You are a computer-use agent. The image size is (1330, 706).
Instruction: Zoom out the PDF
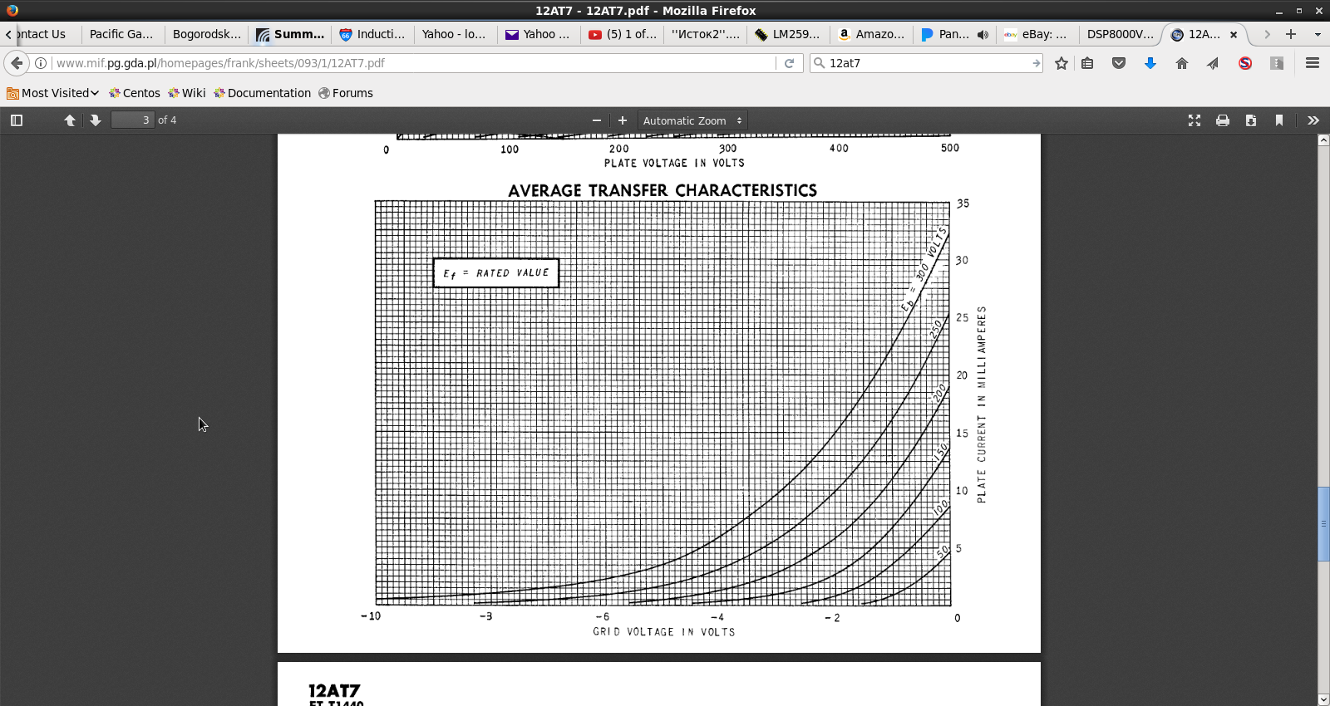pos(597,120)
